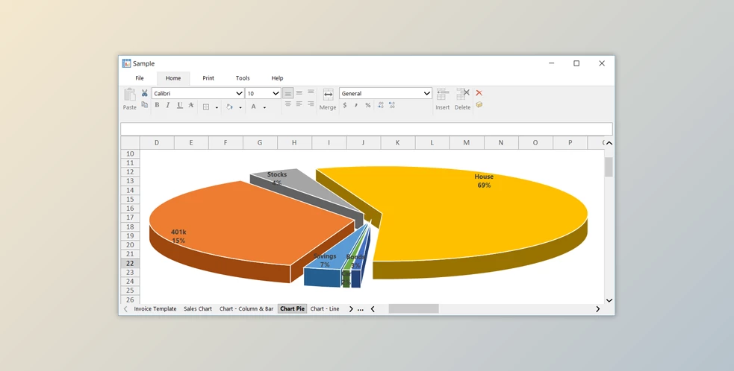Toggle underline formatting
Screen dimensions: 734x371
(x=180, y=106)
